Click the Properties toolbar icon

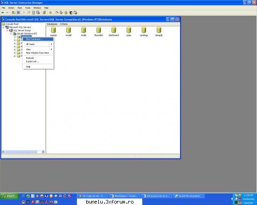(x=28, y=13)
